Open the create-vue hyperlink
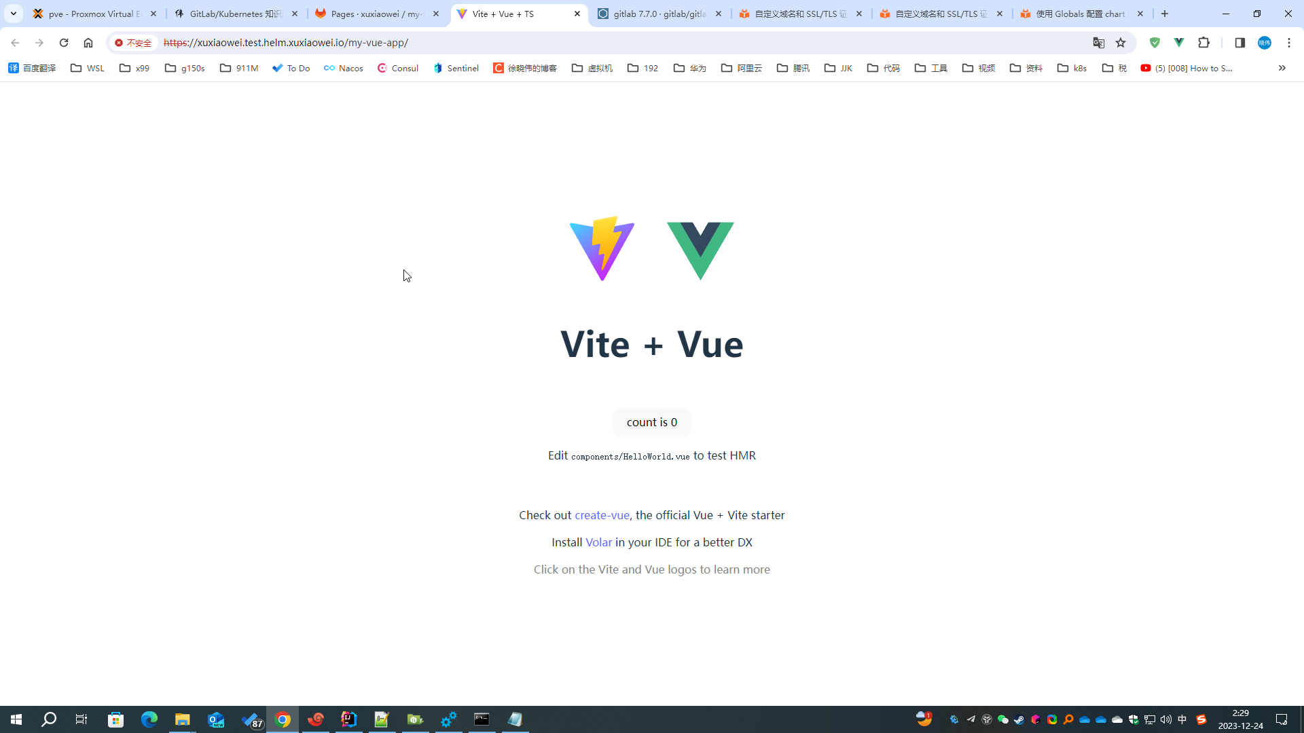This screenshot has height=733, width=1304. coord(602,514)
